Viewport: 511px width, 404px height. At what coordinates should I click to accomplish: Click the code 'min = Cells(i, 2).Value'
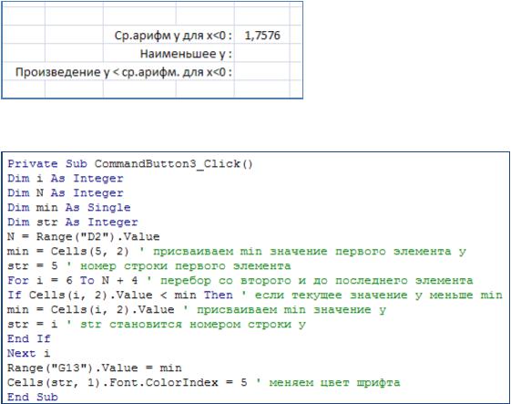click(x=90, y=309)
